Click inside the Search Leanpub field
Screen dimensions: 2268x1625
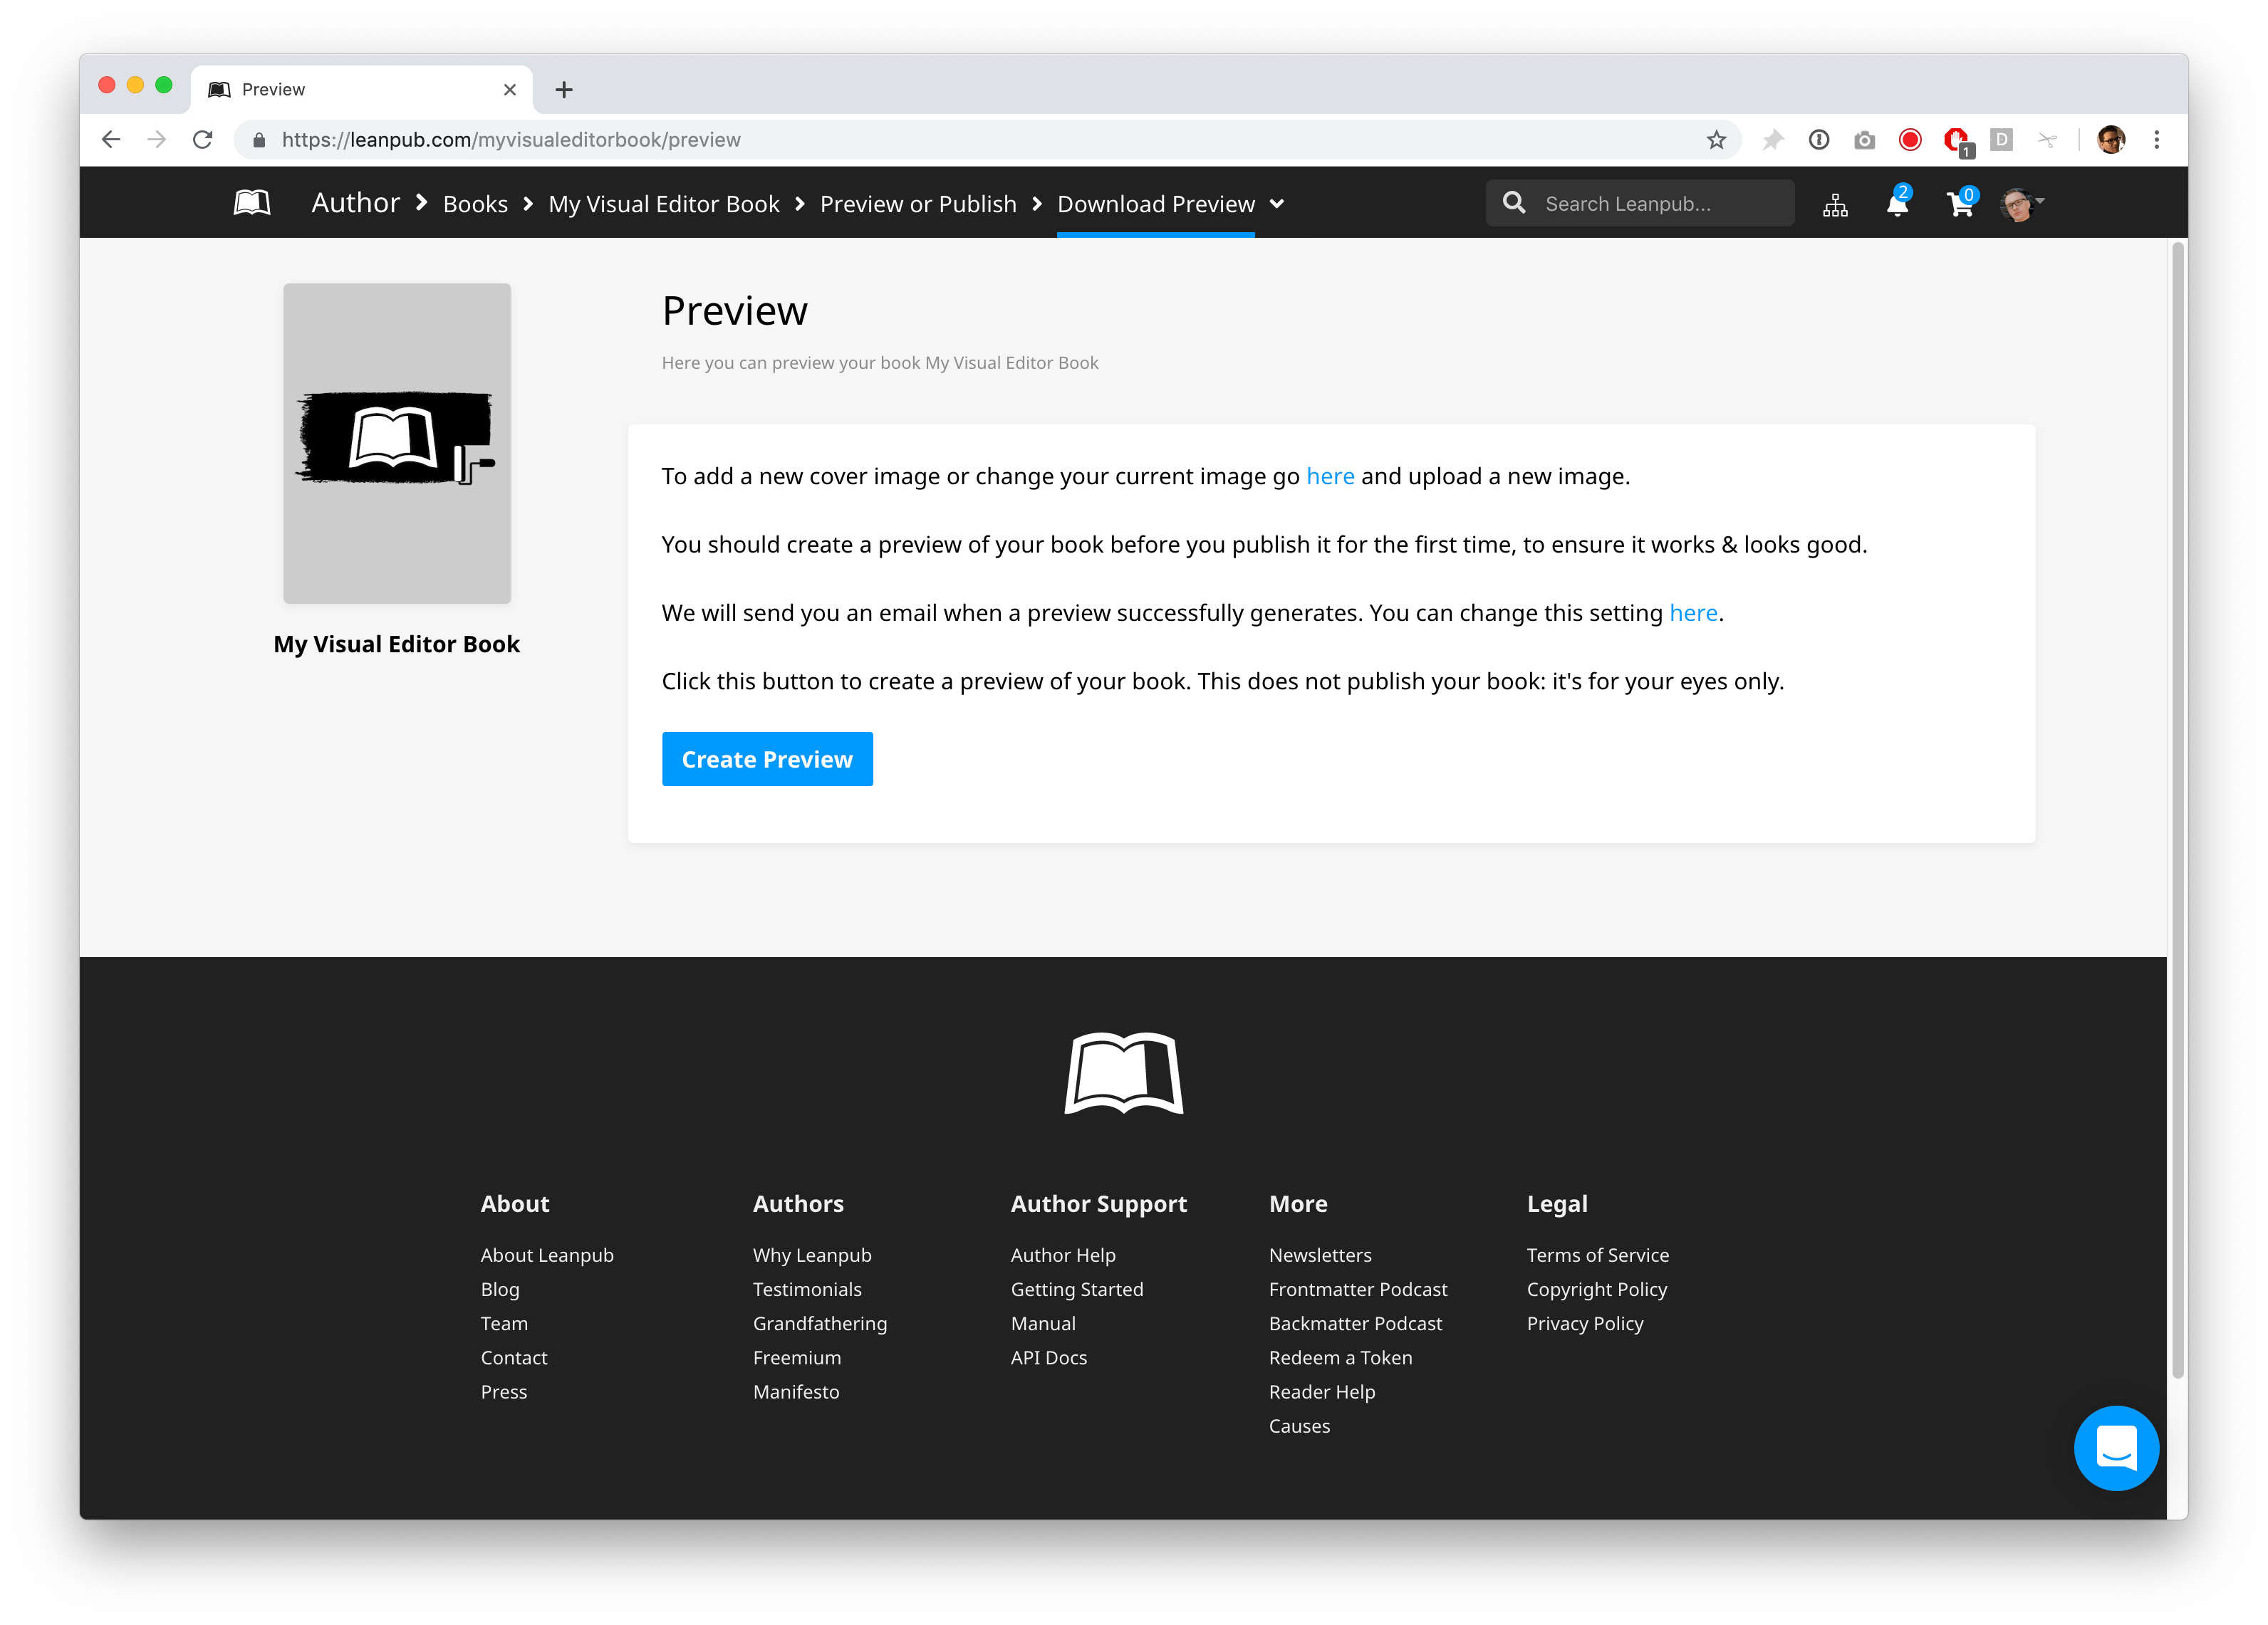pyautogui.click(x=1650, y=203)
